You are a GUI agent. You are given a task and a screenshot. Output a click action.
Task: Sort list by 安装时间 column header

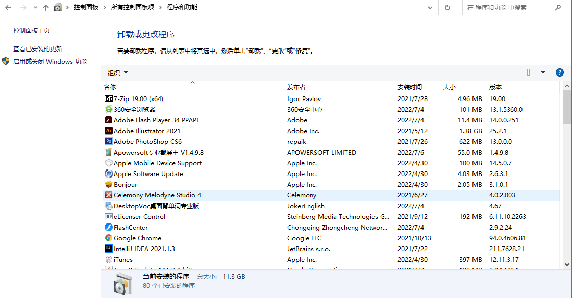[410, 87]
